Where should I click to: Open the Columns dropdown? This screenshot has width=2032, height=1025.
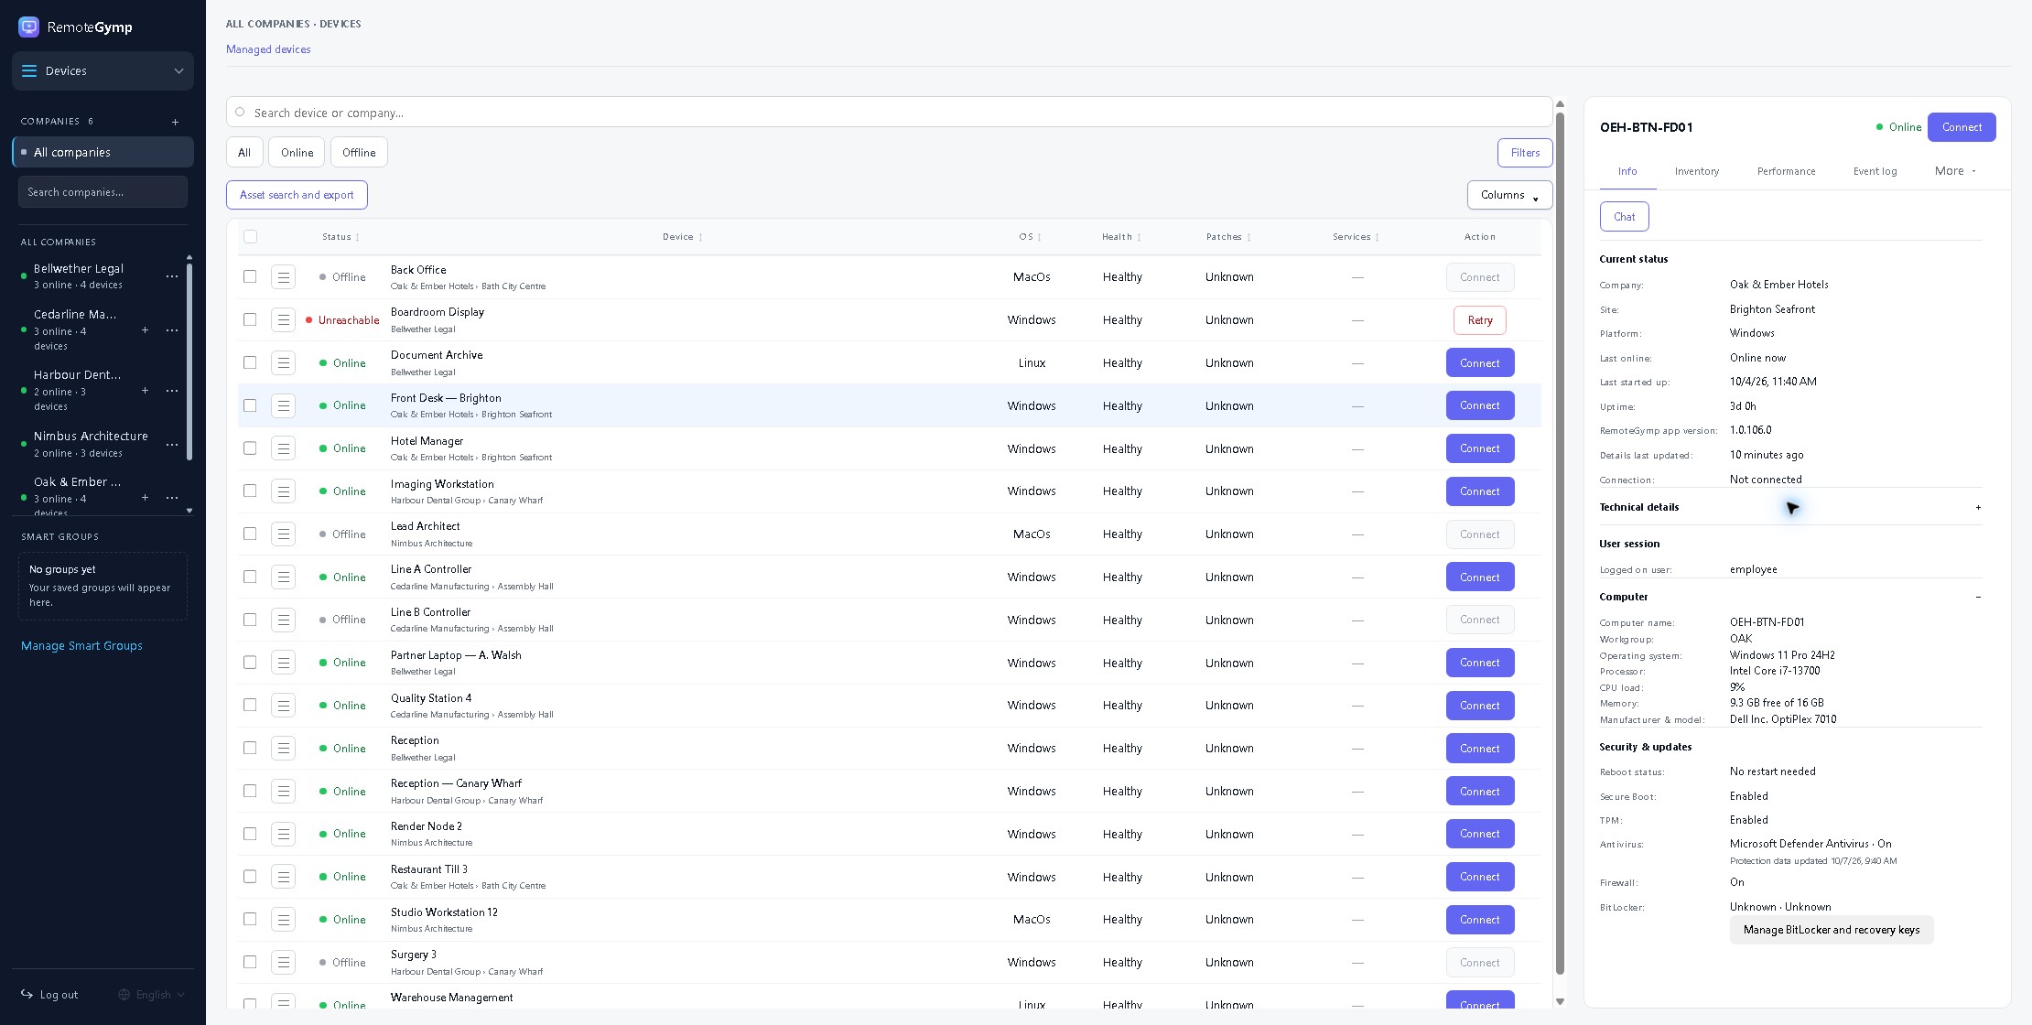pyautogui.click(x=1509, y=195)
